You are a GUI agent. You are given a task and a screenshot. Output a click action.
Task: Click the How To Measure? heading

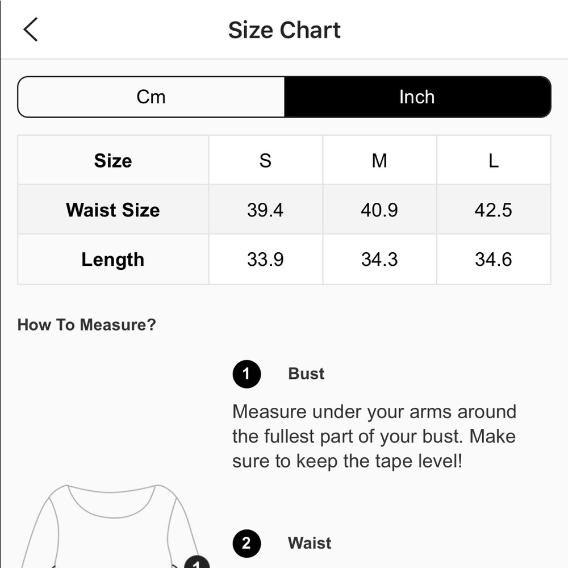coord(86,325)
